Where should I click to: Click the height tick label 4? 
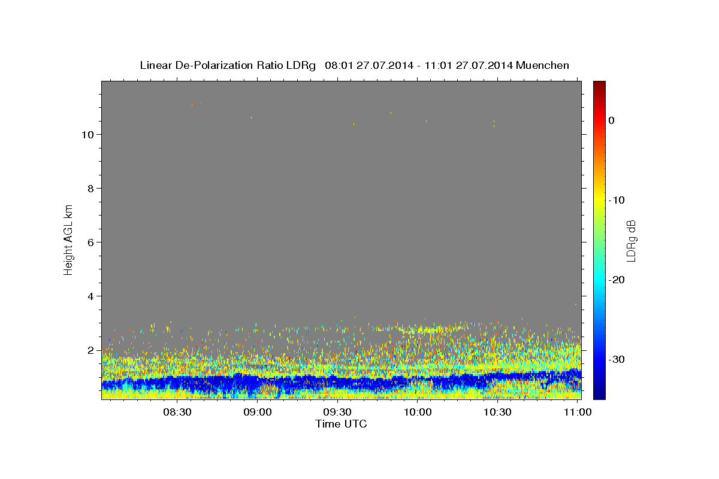click(89, 296)
